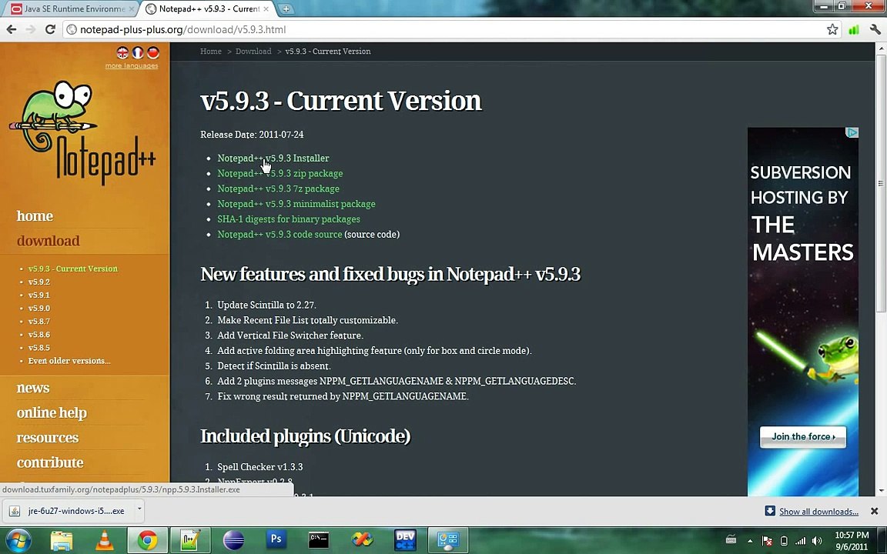Screen dimensions: 887x554
Task: Click the scrollbar up arrow
Action: click(x=881, y=48)
